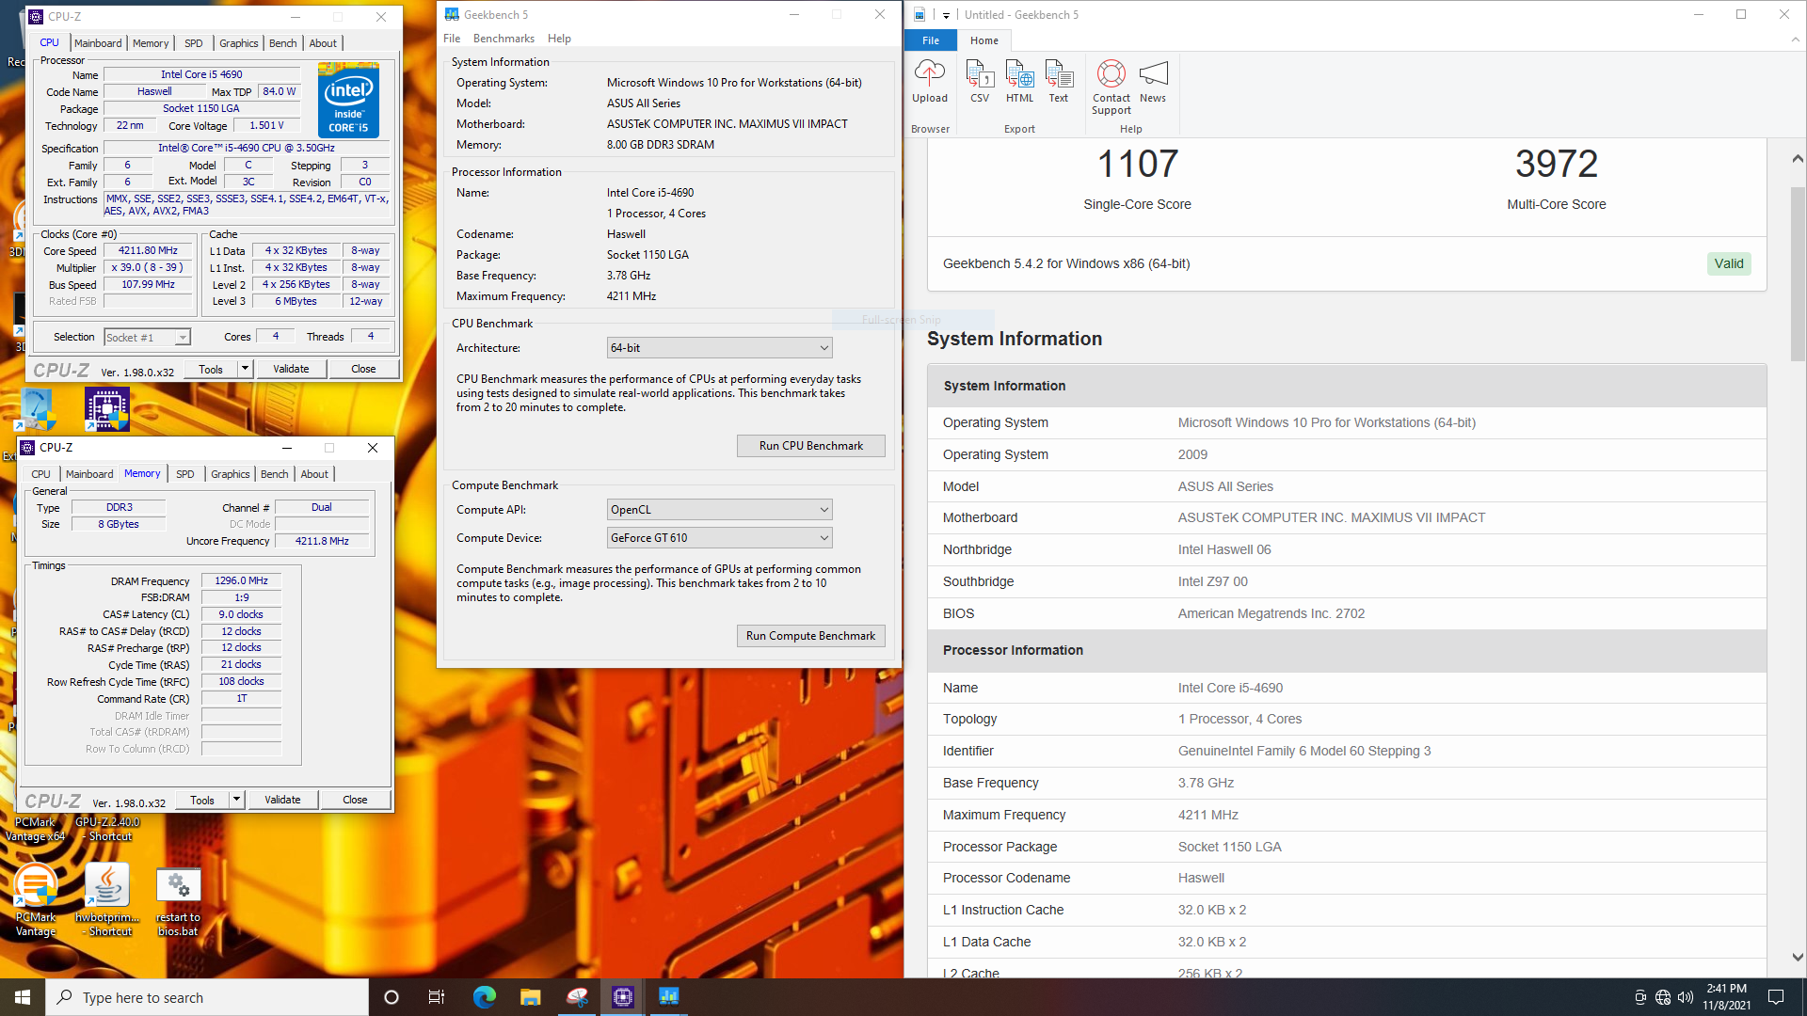The width and height of the screenshot is (1807, 1016).
Task: Open the Help menu in Geekbench 5
Action: (559, 39)
